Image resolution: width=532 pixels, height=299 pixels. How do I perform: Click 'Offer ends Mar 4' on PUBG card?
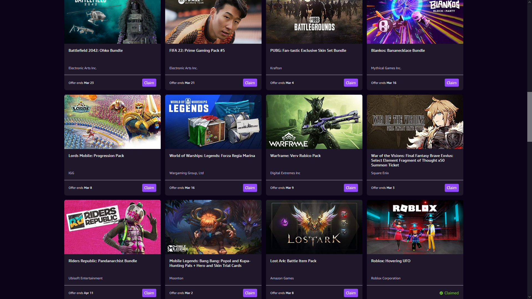(282, 83)
